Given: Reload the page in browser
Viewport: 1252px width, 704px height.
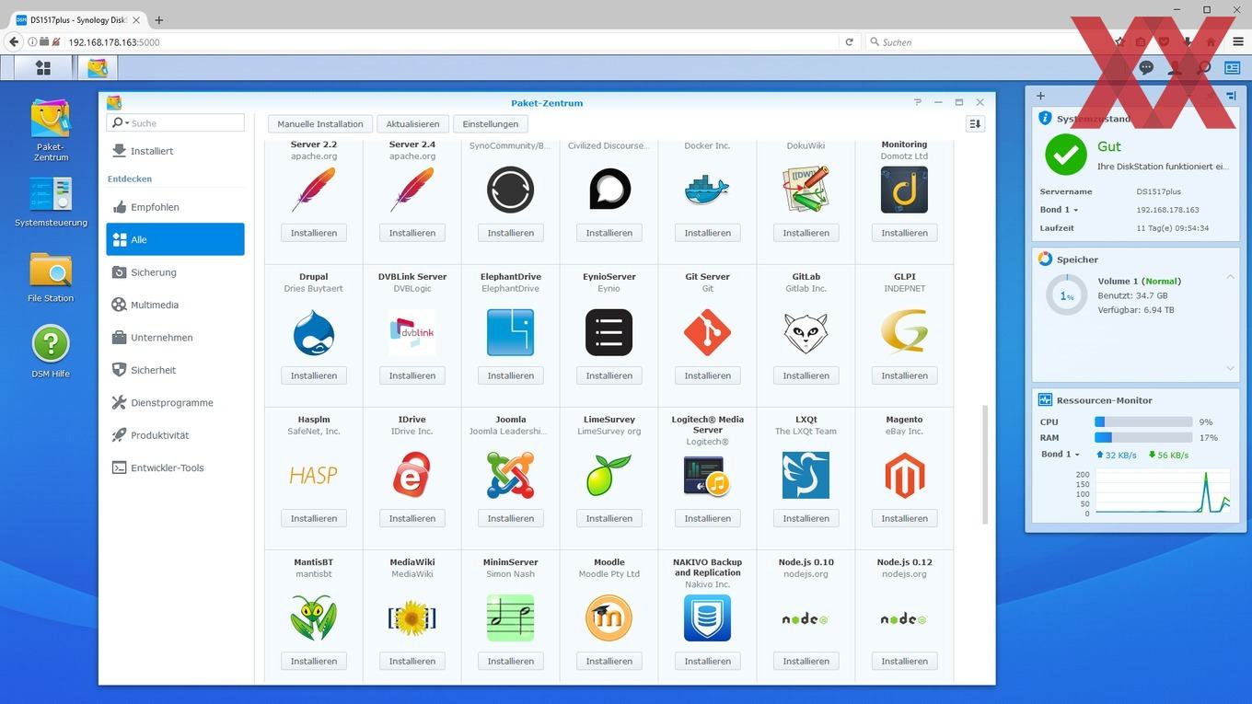Looking at the screenshot, I should click(x=850, y=41).
